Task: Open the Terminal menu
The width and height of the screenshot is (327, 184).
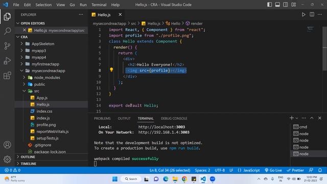Action: point(99,5)
